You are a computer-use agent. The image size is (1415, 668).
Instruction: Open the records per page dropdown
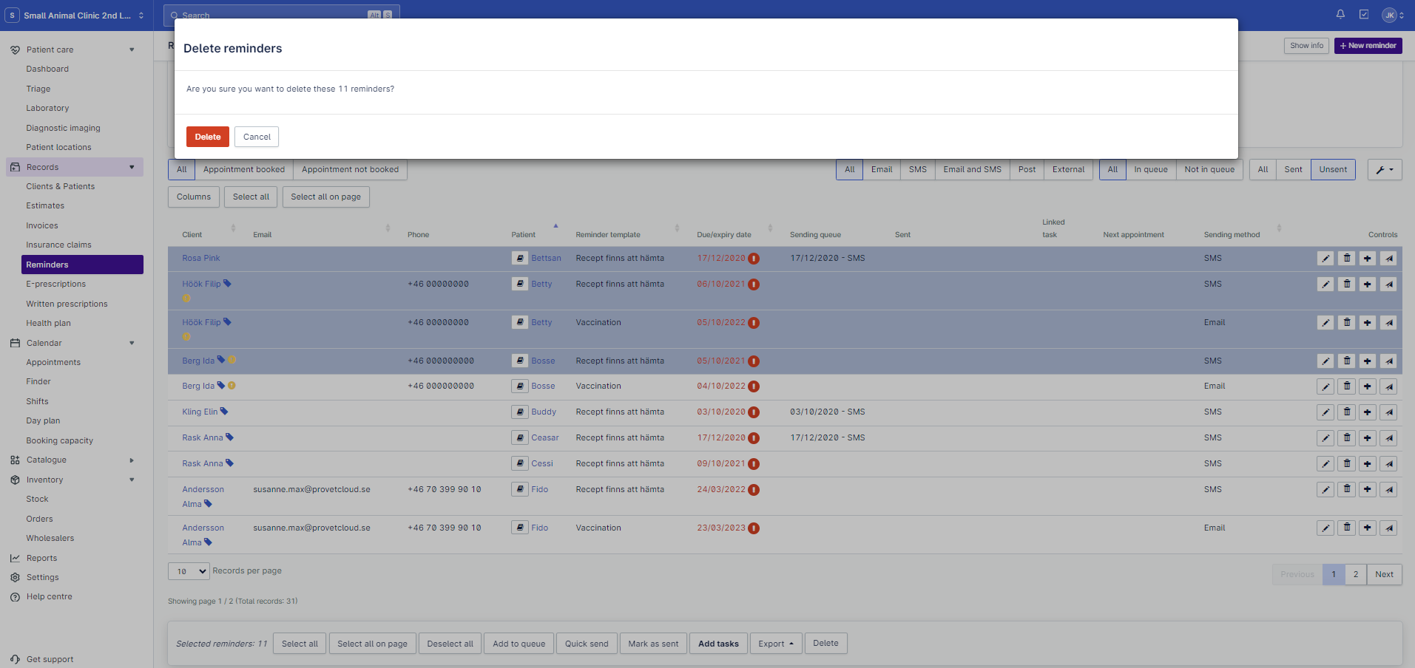[189, 571]
